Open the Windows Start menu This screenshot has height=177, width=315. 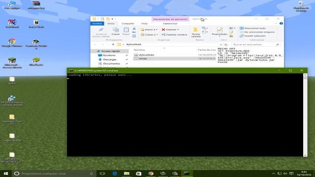coord(6,174)
